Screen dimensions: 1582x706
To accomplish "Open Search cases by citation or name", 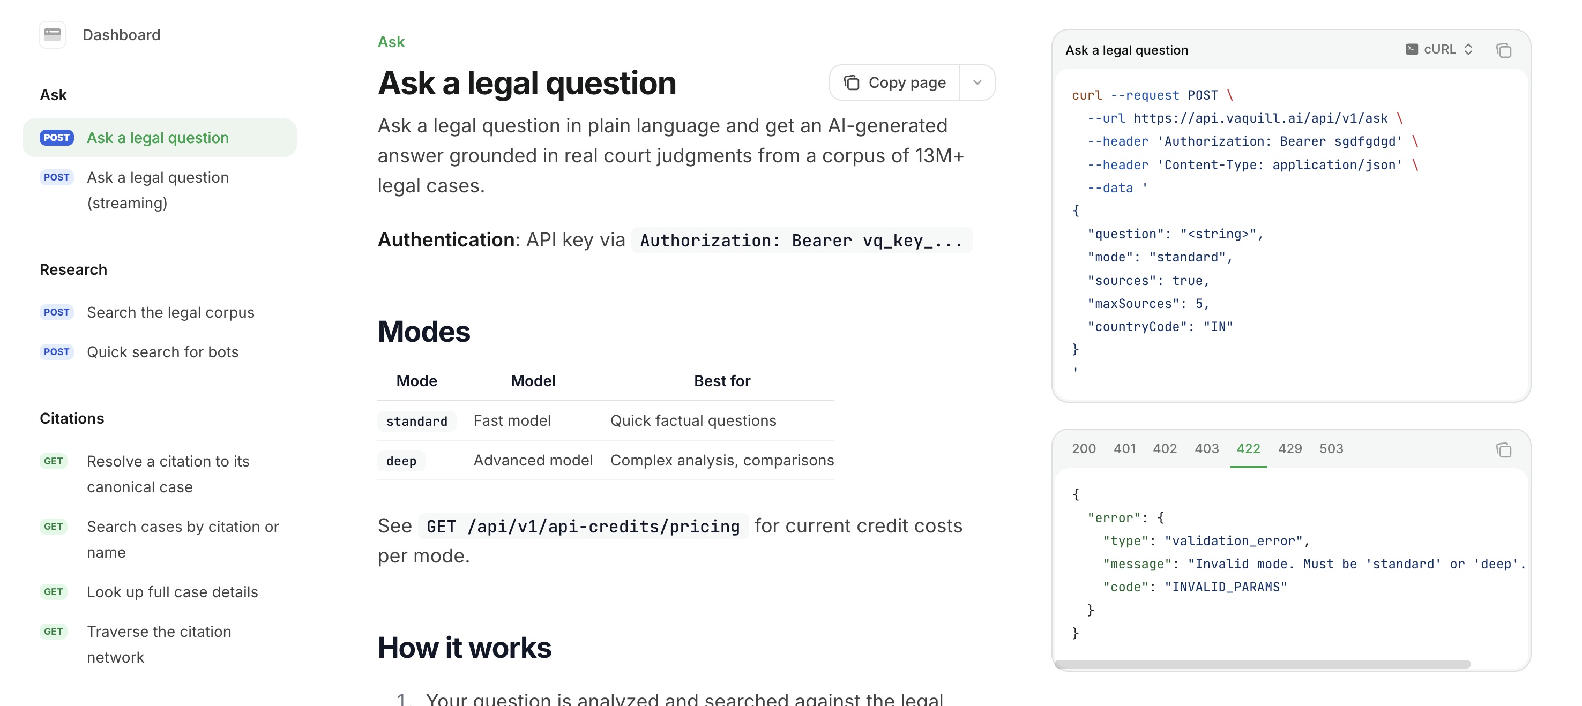I will pyautogui.click(x=160, y=539).
